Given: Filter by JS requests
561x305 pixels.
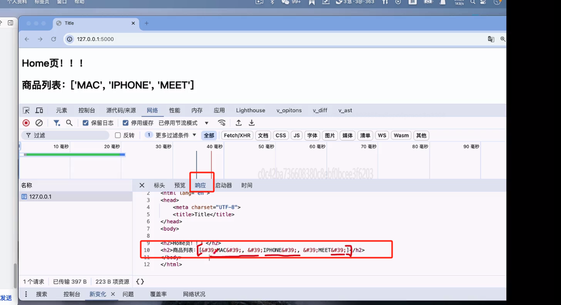Looking at the screenshot, I should 297,136.
